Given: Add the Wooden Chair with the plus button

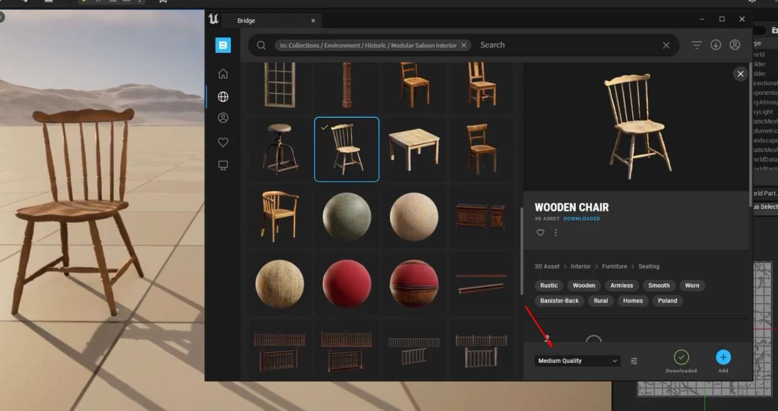Looking at the screenshot, I should click(x=723, y=357).
